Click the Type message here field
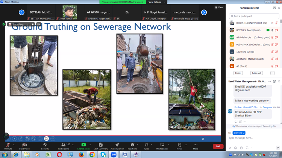This screenshot has width=282, height=158. (x=253, y=138)
